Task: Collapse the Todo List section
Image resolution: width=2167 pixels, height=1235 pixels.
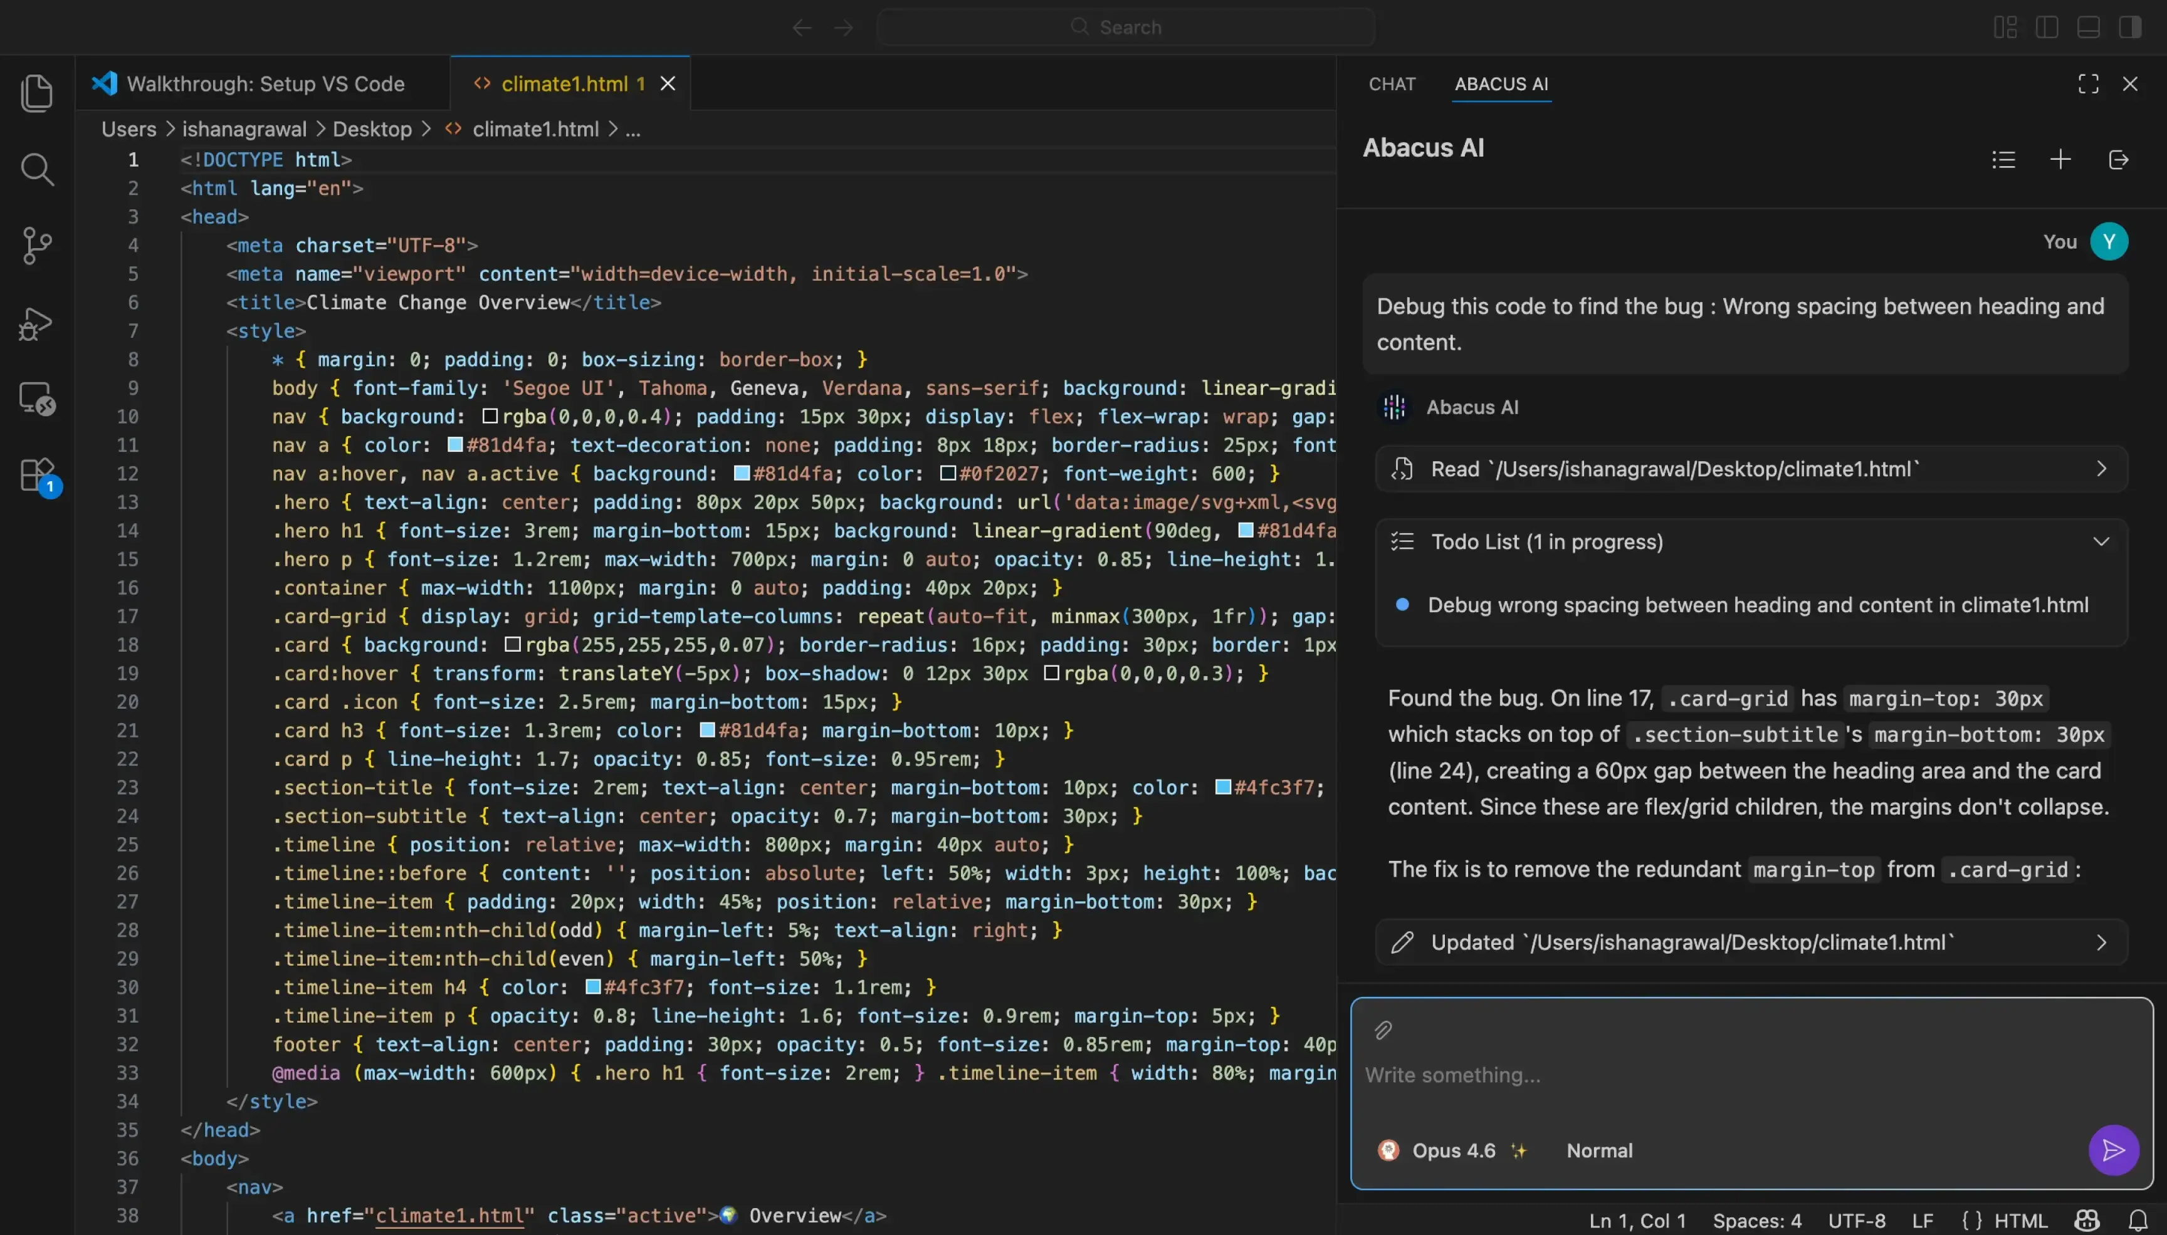Action: (2101, 541)
